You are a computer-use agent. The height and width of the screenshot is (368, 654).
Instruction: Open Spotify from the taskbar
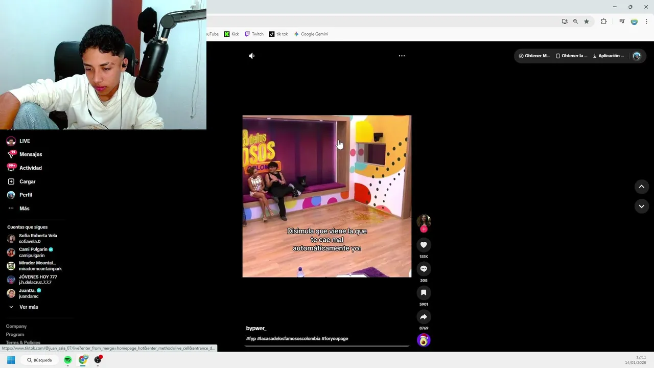click(x=68, y=360)
